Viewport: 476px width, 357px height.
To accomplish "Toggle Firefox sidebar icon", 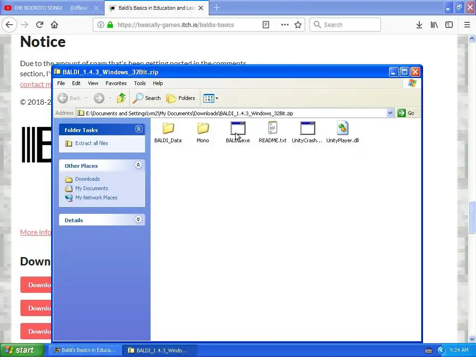I will pos(449,25).
